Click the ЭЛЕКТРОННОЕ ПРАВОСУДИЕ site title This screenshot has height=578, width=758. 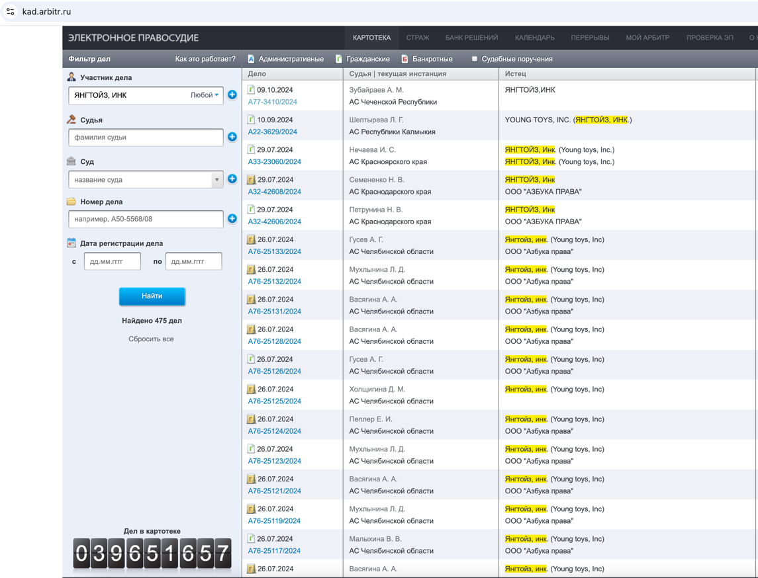[x=133, y=38]
